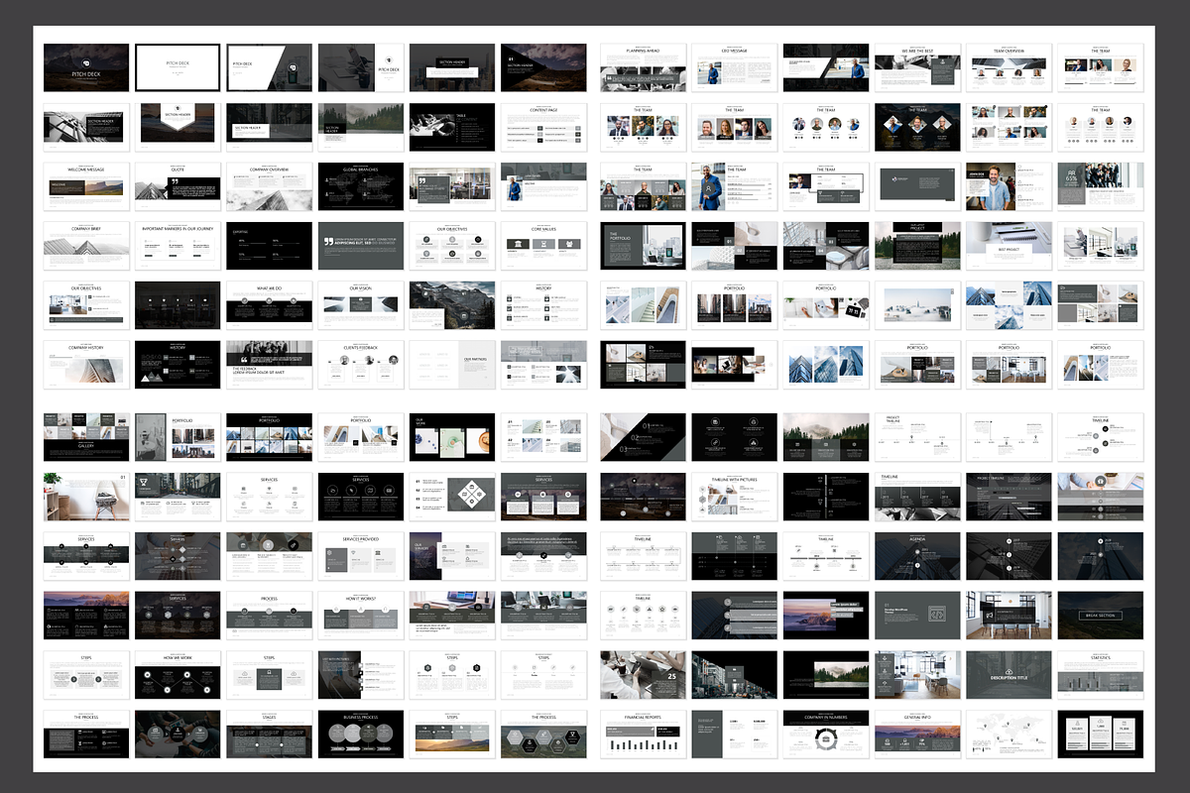Open the black slide with three pricing cards
1190x793 pixels.
coord(1100,735)
